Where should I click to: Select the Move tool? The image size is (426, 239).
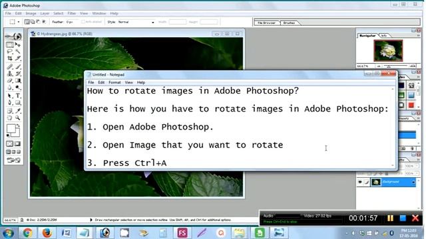[18, 44]
